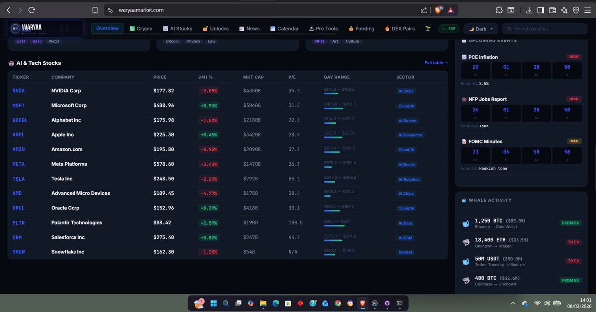
Task: Open site settings icon beside the URL
Action: [110, 10]
